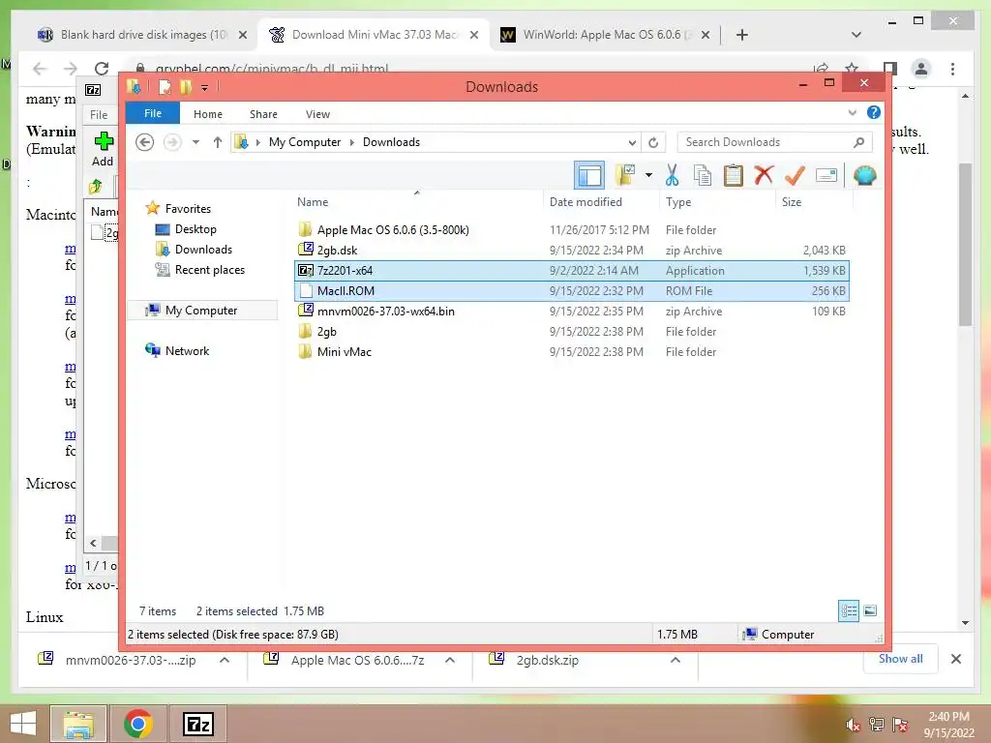Click the new folder toolbar icon
This screenshot has height=743, width=991.
(625, 175)
